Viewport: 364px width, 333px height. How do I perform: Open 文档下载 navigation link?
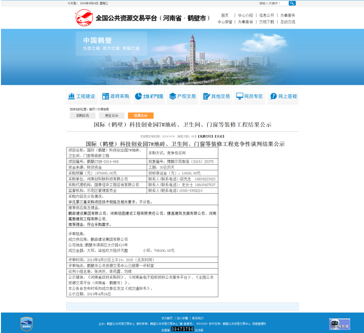point(267,22)
